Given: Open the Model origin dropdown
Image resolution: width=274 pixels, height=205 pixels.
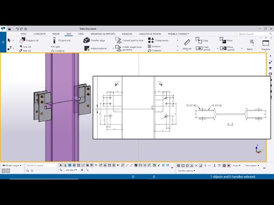Looking at the screenshot, I should [x=12, y=166].
